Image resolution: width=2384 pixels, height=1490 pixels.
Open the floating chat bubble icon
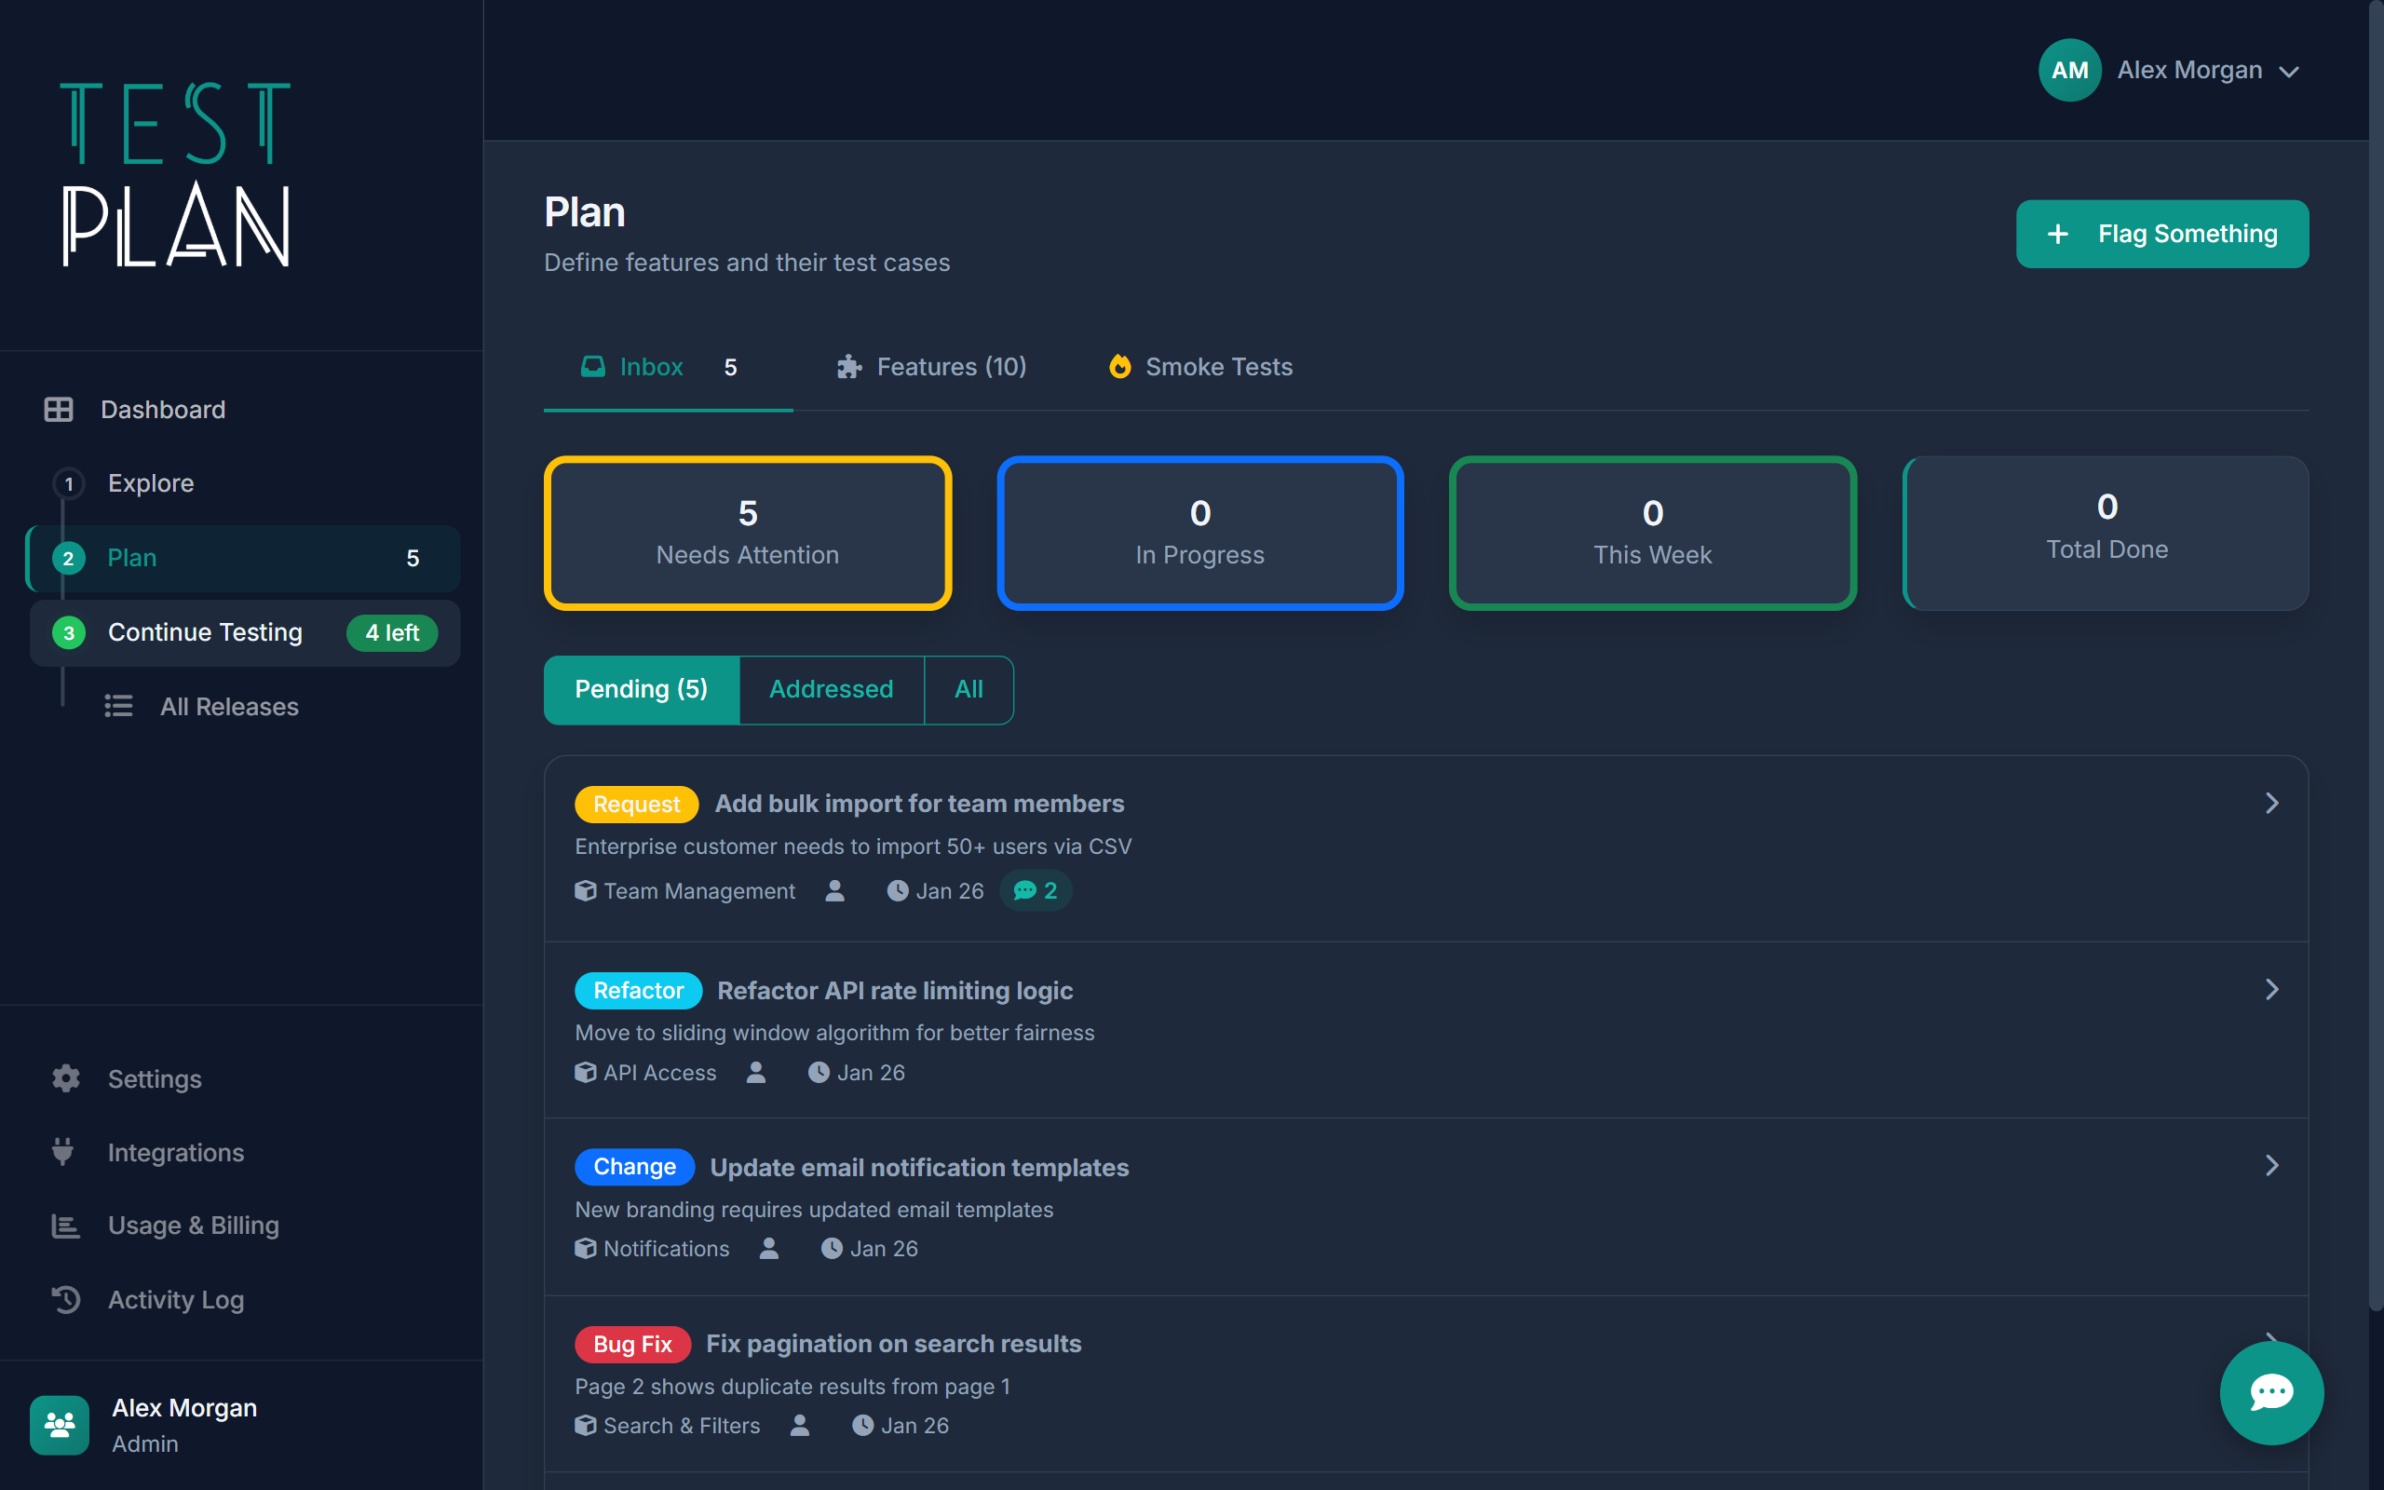pos(2271,1392)
